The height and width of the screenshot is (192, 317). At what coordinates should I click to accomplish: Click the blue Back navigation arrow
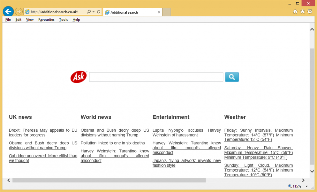click(8, 12)
